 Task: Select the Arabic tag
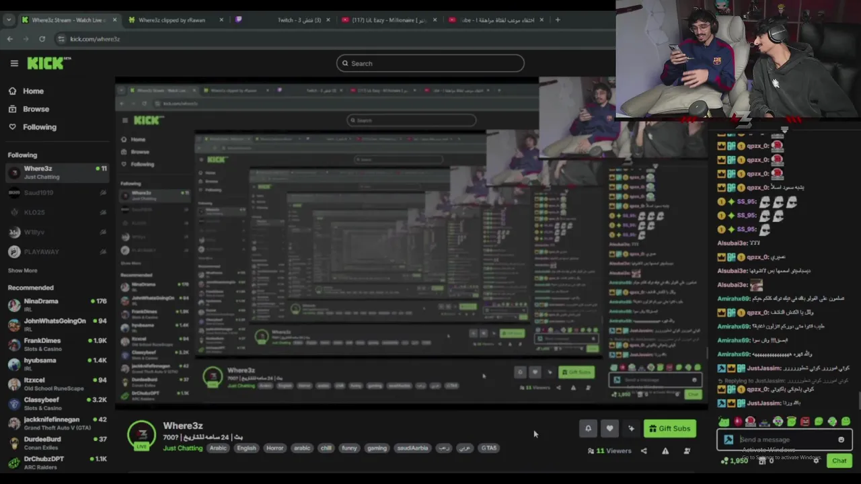pyautogui.click(x=218, y=448)
